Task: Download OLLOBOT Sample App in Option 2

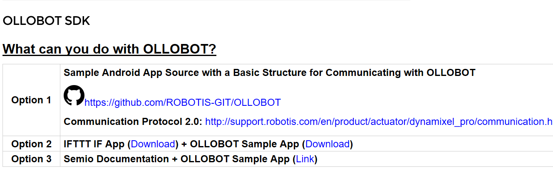Action: 327,144
